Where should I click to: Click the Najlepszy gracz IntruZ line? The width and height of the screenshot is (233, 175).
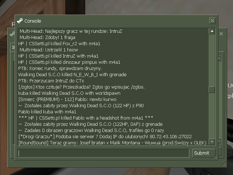(71, 31)
